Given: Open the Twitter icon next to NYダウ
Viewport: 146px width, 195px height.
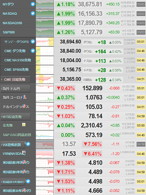Looking at the screenshot, I should (33, 4).
